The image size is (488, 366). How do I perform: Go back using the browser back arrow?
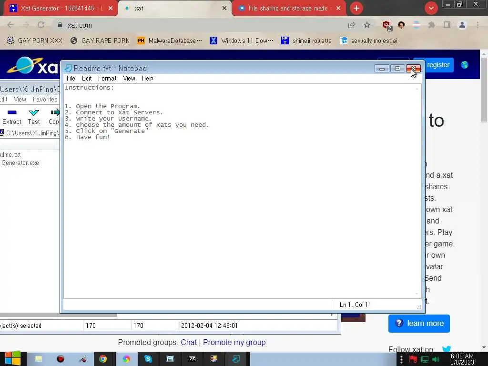click(10, 25)
